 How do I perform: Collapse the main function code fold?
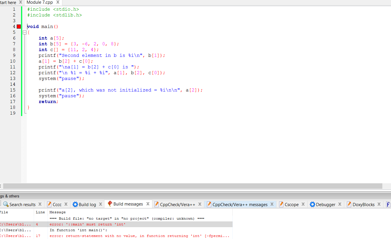click(25, 32)
